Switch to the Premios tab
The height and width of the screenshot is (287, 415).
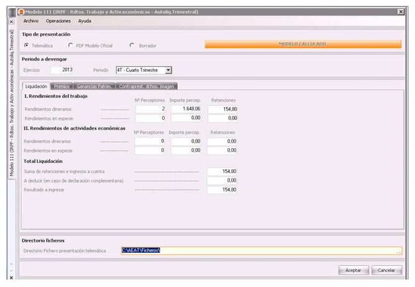62,86
